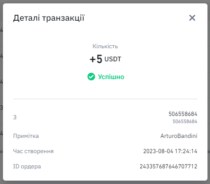Select the bold sender ID 506558684

pyautogui.click(x=183, y=114)
